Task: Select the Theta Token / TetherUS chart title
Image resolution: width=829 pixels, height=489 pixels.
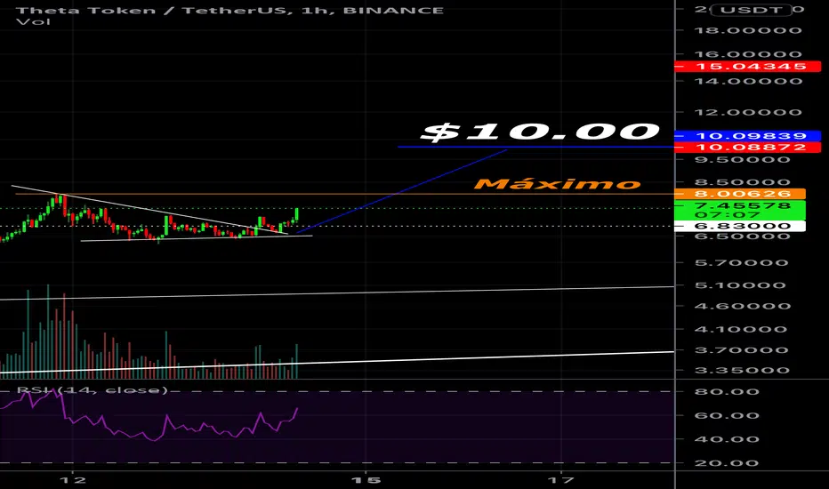Action: click(230, 10)
